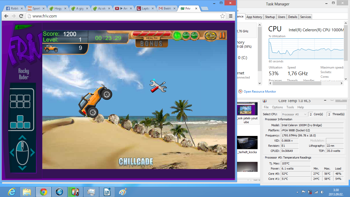Switch to the Beérk Gmail tab
350x197 pixels.
167,8
